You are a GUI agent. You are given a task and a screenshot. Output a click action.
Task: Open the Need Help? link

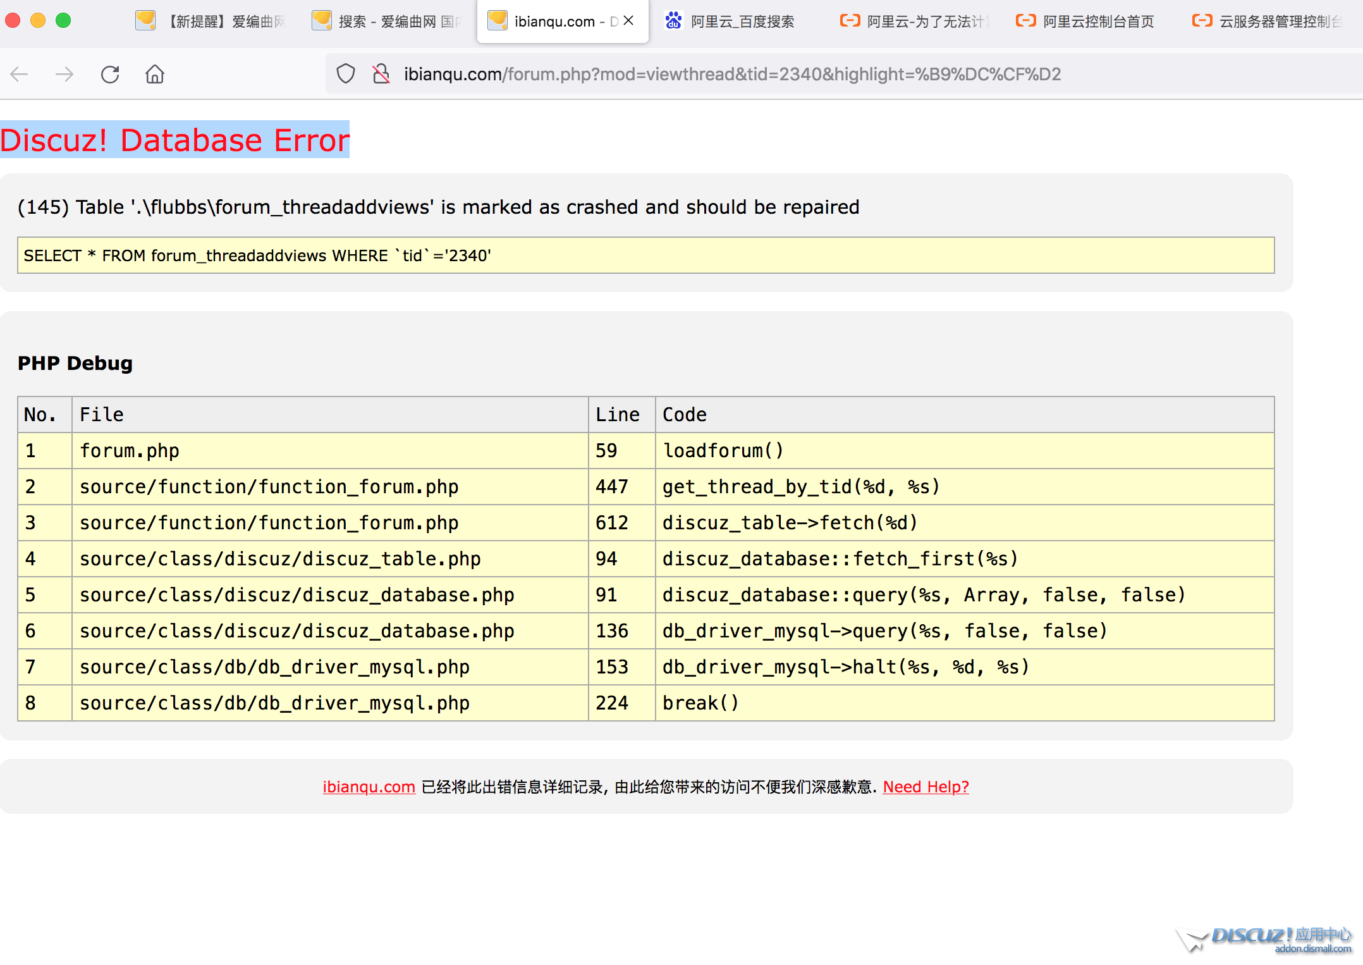(926, 787)
